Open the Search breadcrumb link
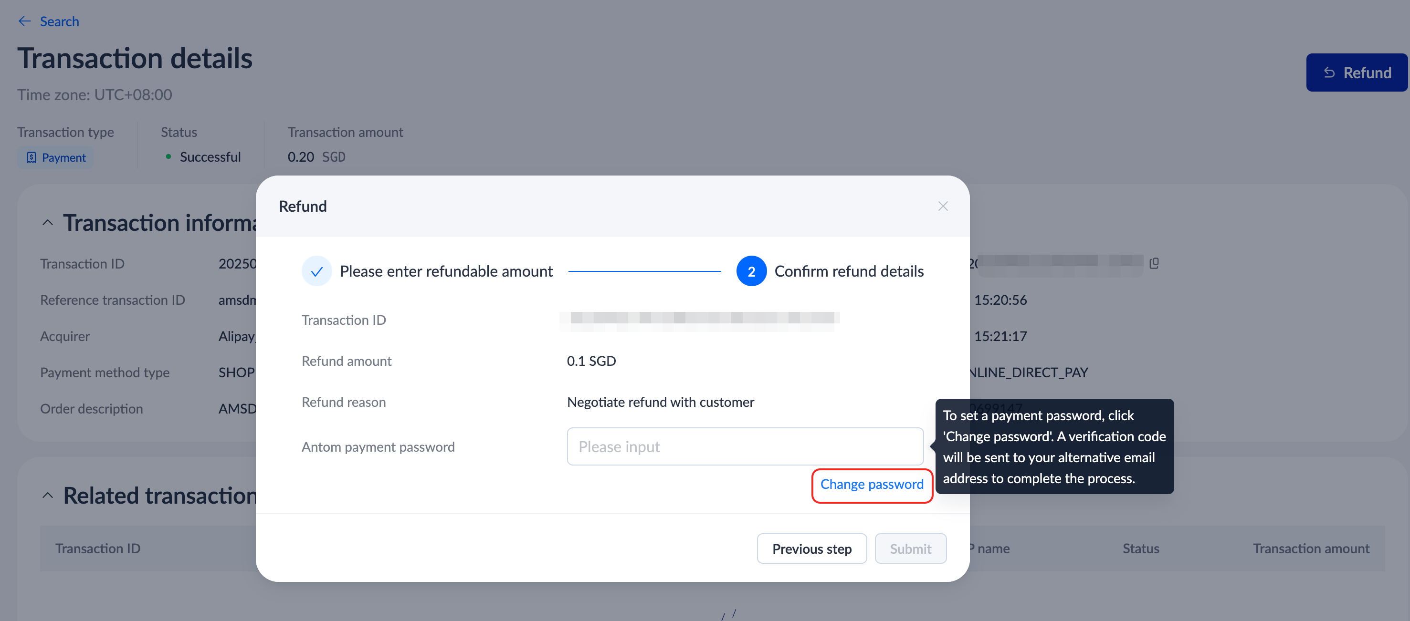This screenshot has height=621, width=1410. [59, 21]
